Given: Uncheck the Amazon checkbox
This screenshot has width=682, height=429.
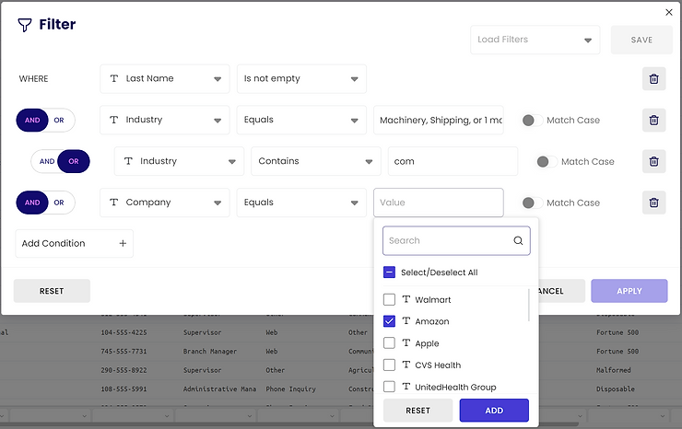Looking at the screenshot, I should (389, 322).
